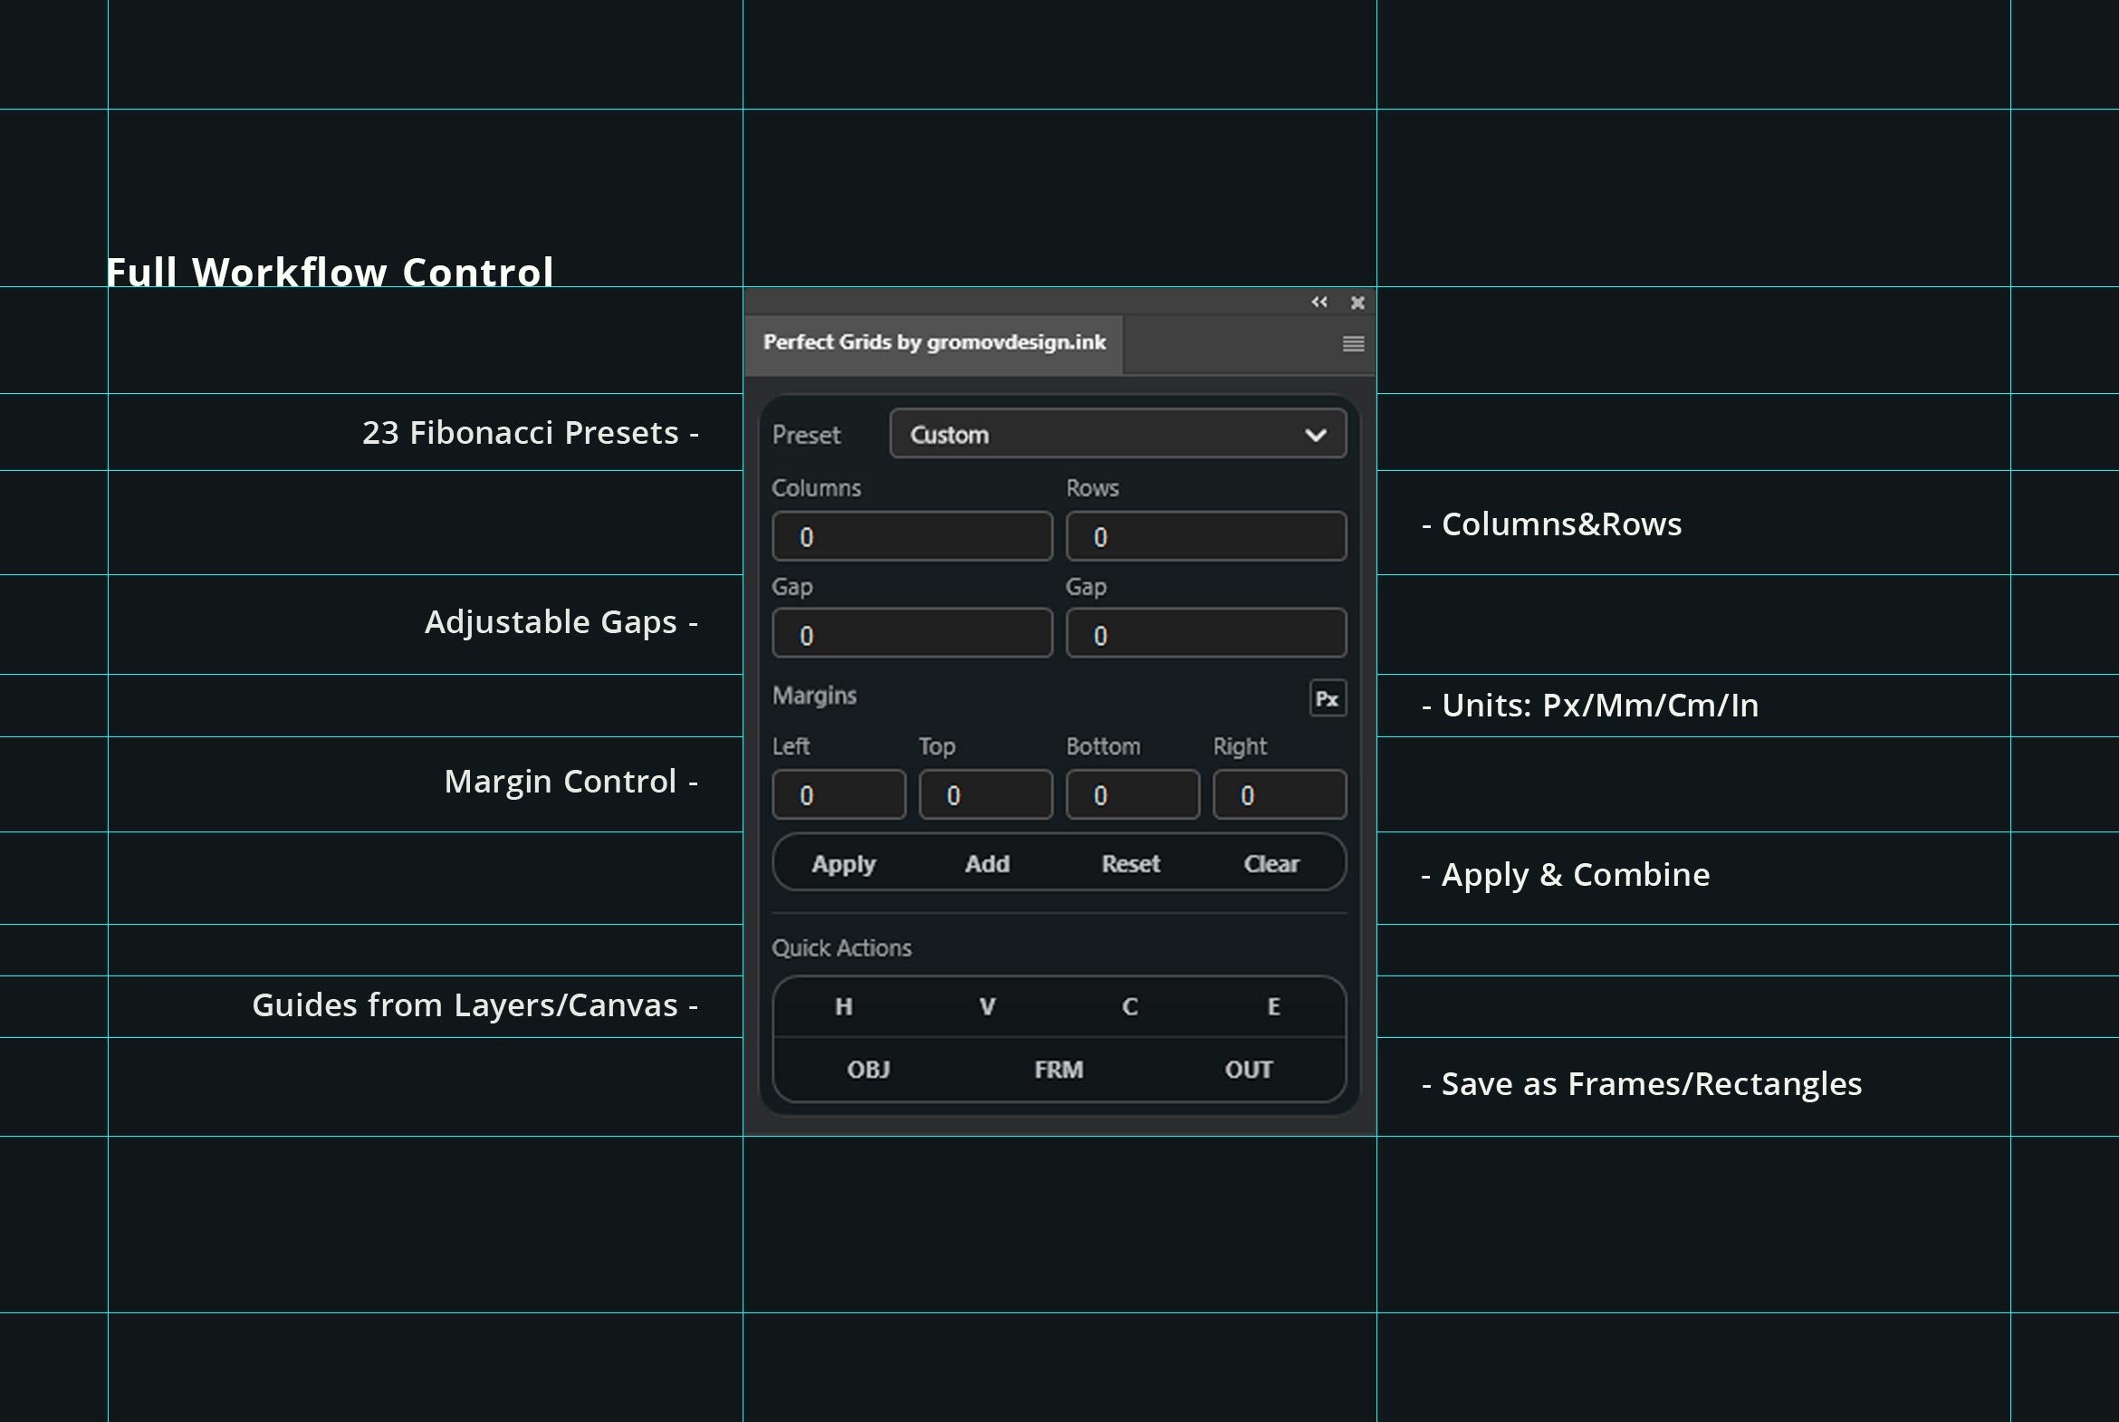Click Reset to restore defaults
The height and width of the screenshot is (1422, 2119).
tap(1130, 863)
